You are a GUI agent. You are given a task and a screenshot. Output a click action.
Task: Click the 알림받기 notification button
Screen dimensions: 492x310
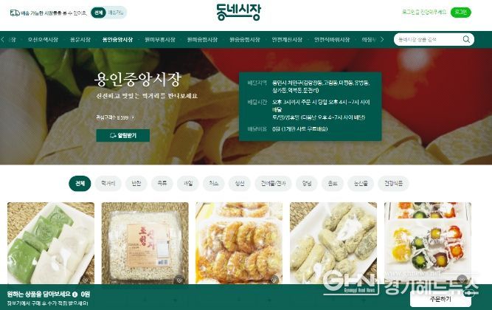click(123, 135)
